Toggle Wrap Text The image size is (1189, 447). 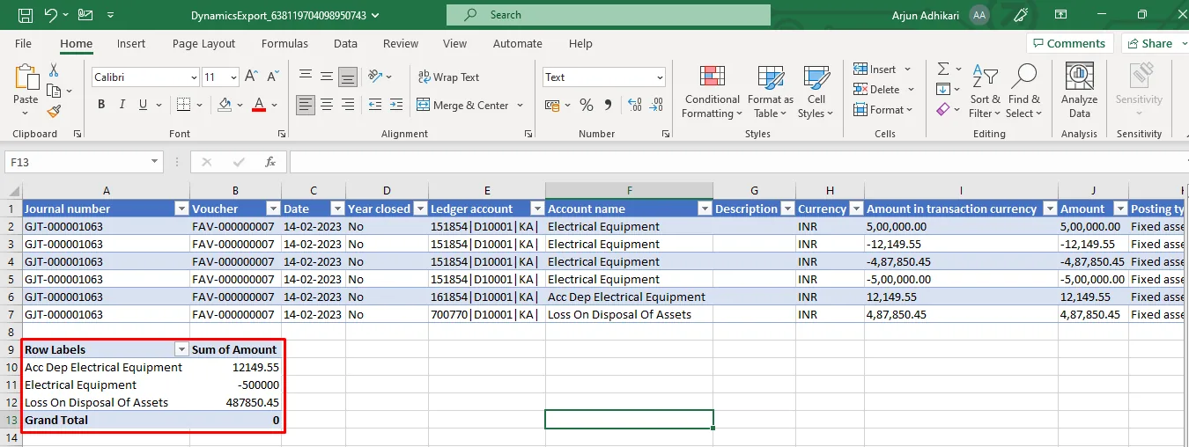[448, 77]
